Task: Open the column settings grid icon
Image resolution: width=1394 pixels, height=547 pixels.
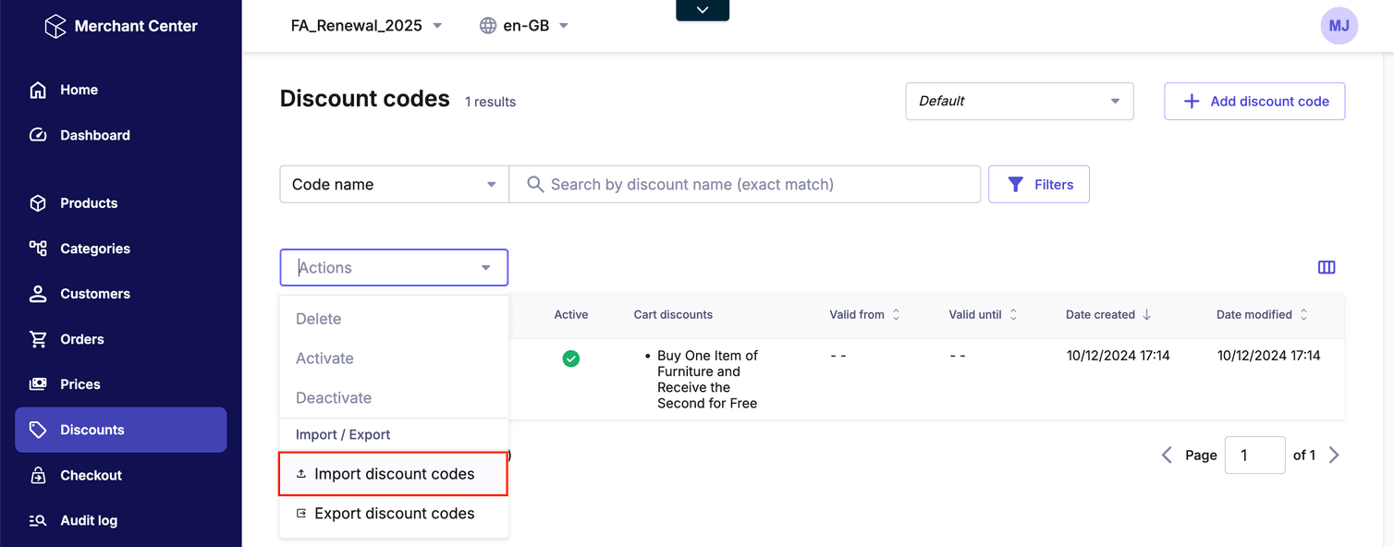Action: [x=1327, y=267]
